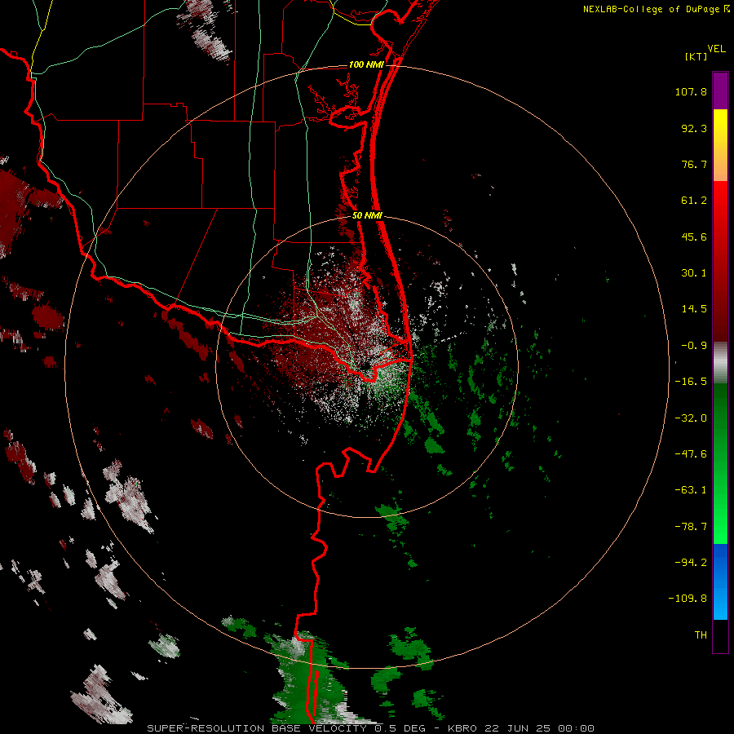Click the [KT] units label
The width and height of the screenshot is (734, 734).
pyautogui.click(x=696, y=56)
